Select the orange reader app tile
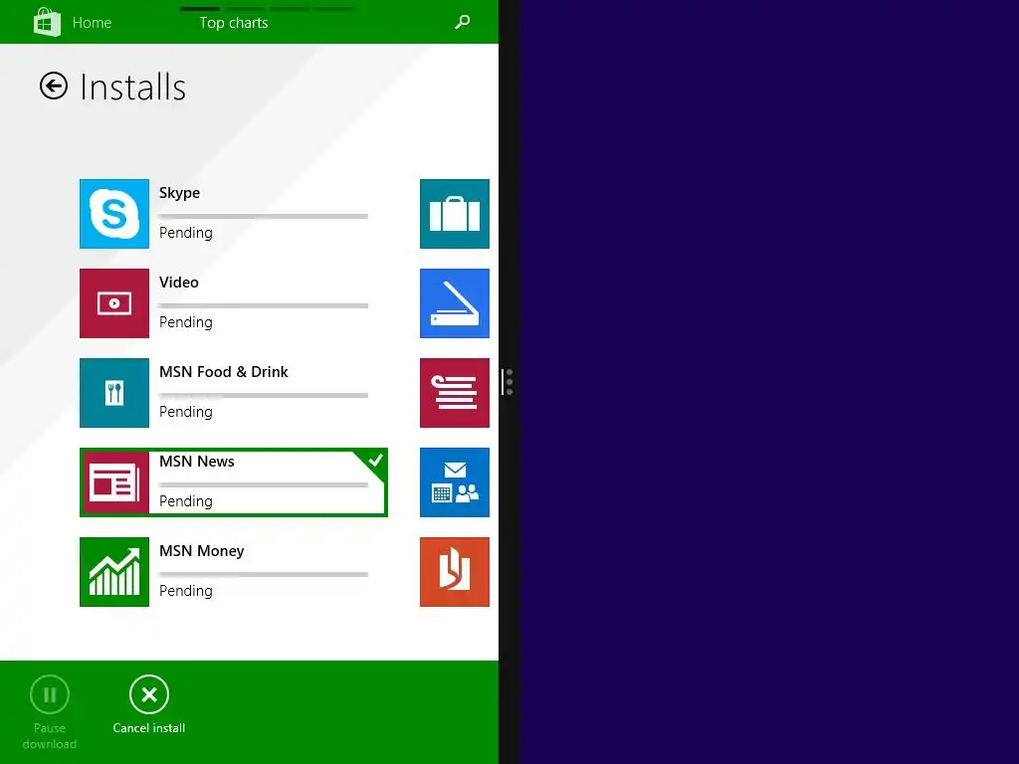The image size is (1019, 764). click(454, 572)
